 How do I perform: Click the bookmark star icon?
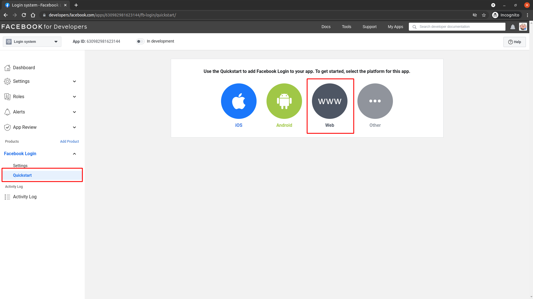coord(484,15)
